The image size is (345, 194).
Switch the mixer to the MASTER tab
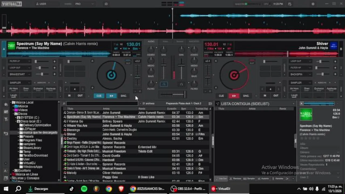[194, 41]
